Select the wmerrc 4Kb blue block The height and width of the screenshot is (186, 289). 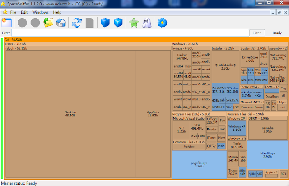click(258, 94)
